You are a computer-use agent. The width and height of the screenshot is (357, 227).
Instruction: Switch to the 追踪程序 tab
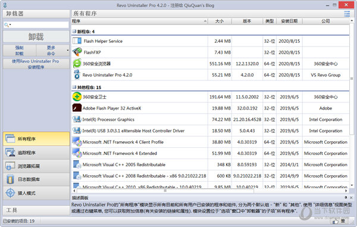click(x=36, y=153)
